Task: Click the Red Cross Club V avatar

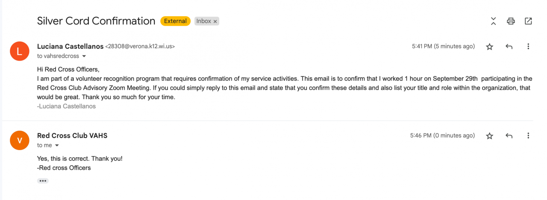Action: (x=19, y=141)
